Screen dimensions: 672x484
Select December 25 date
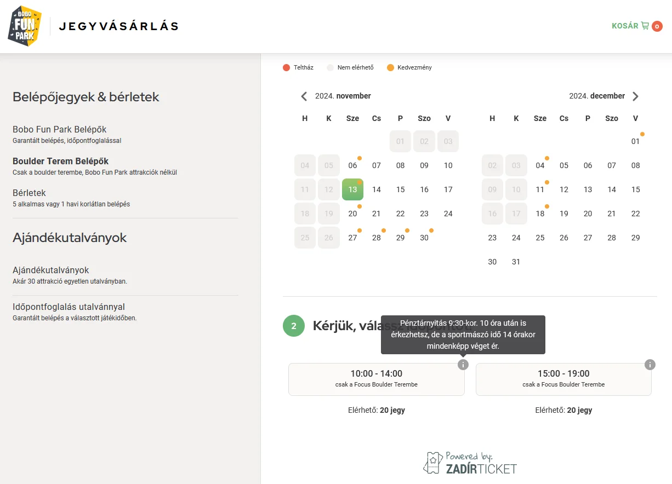coord(540,238)
